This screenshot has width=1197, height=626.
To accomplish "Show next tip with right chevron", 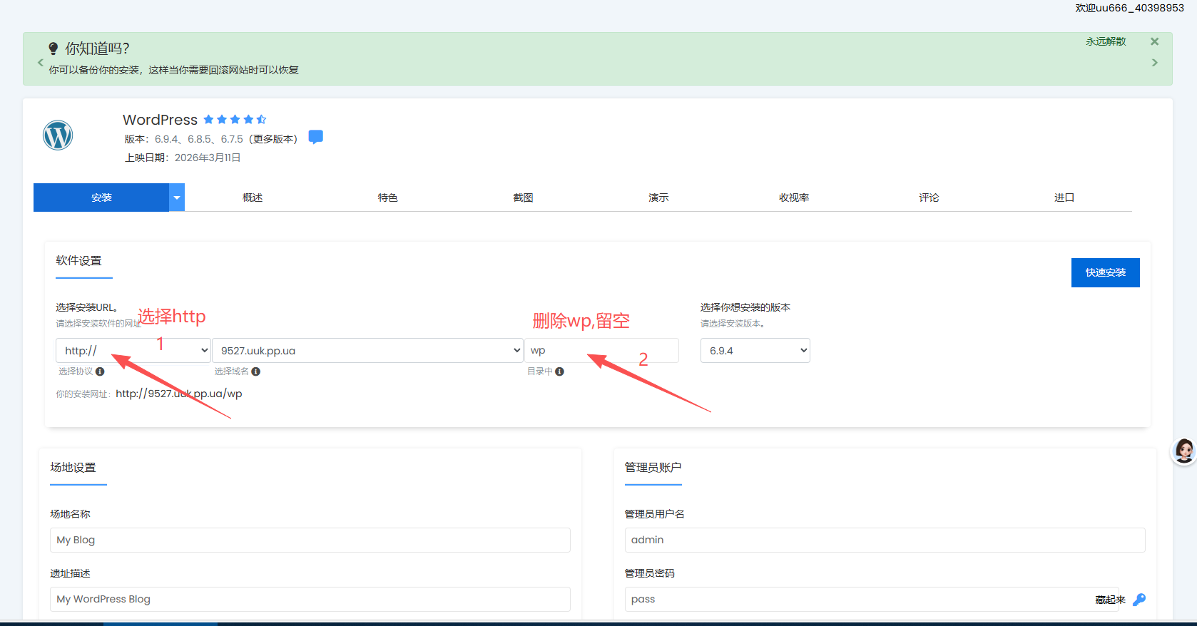I will 1154,63.
